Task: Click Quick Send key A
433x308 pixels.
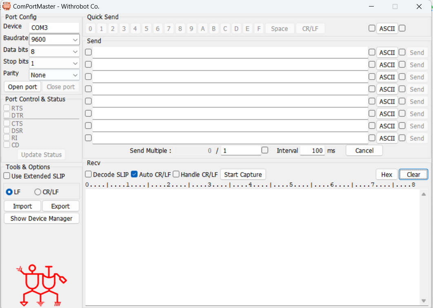Action: point(203,29)
